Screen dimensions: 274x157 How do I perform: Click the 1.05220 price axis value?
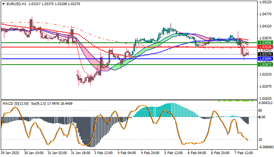pos(266,2)
